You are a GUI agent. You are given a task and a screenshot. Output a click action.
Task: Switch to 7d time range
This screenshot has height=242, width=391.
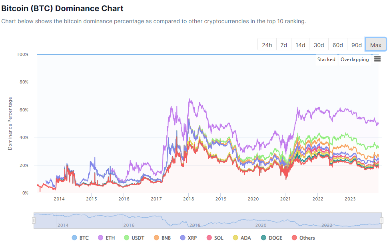point(283,45)
